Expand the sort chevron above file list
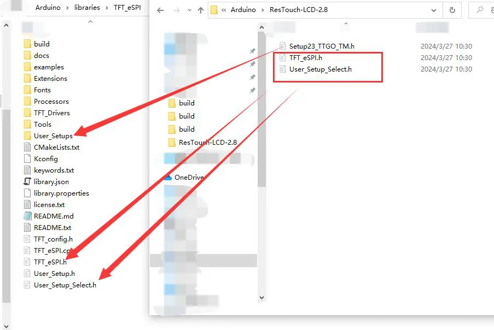 coord(346,23)
